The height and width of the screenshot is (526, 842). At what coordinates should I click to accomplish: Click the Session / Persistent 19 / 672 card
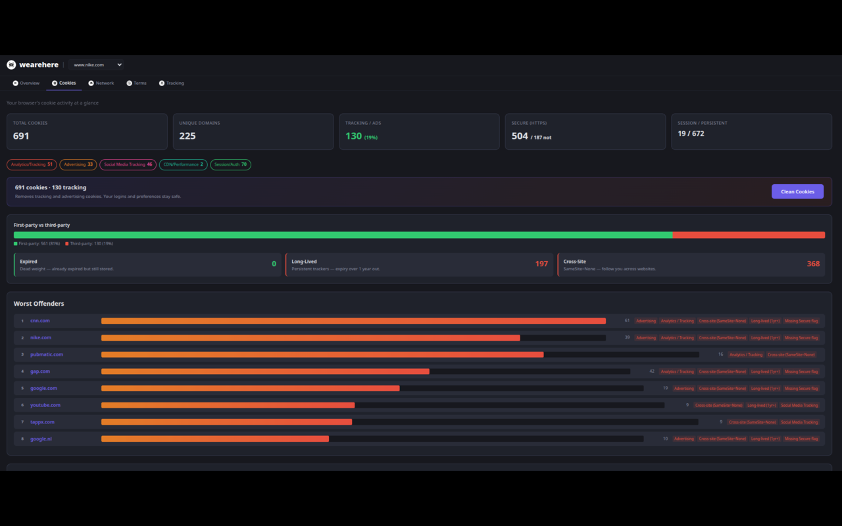coord(752,131)
